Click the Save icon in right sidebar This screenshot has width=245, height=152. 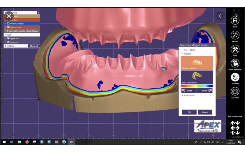click(x=235, y=20)
